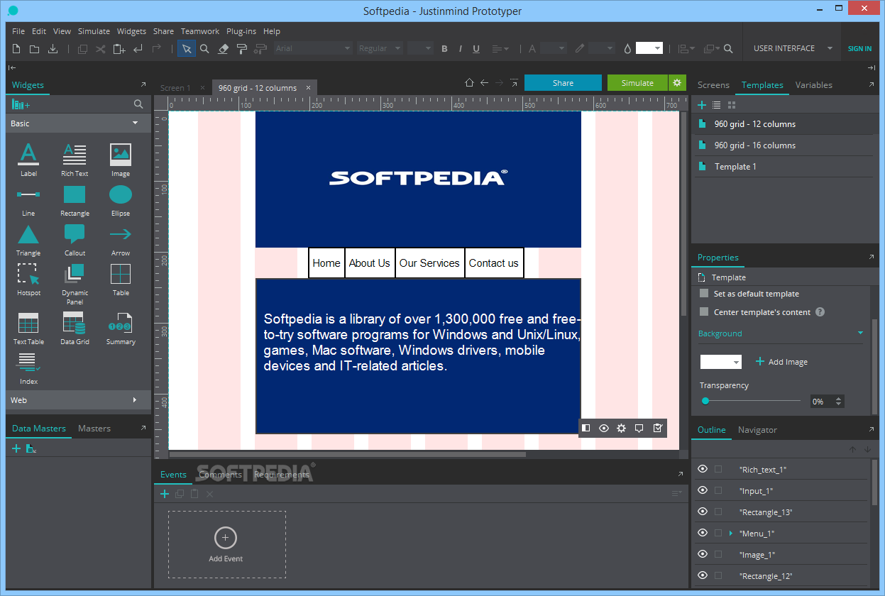Image resolution: width=885 pixels, height=596 pixels.
Task: Click the Index widget
Action: [28, 369]
